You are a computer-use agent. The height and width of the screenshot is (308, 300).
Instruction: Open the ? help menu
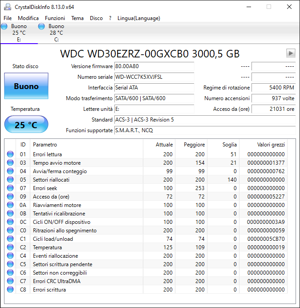110,18
